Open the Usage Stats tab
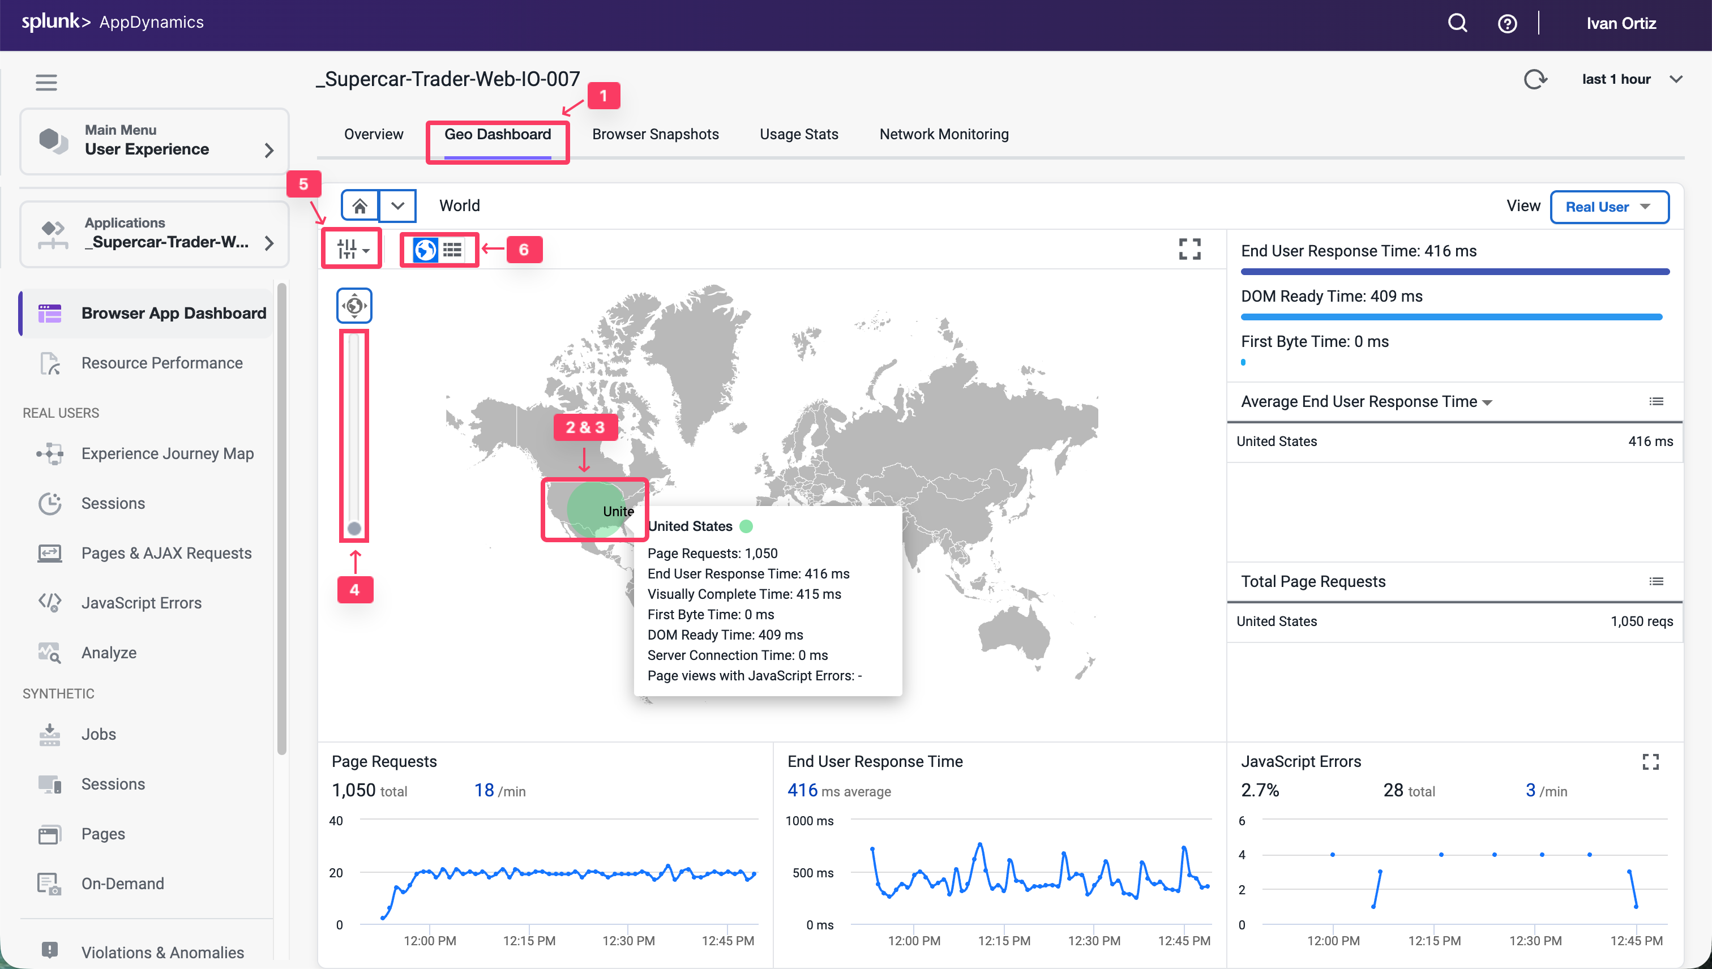The width and height of the screenshot is (1712, 969). click(x=799, y=135)
